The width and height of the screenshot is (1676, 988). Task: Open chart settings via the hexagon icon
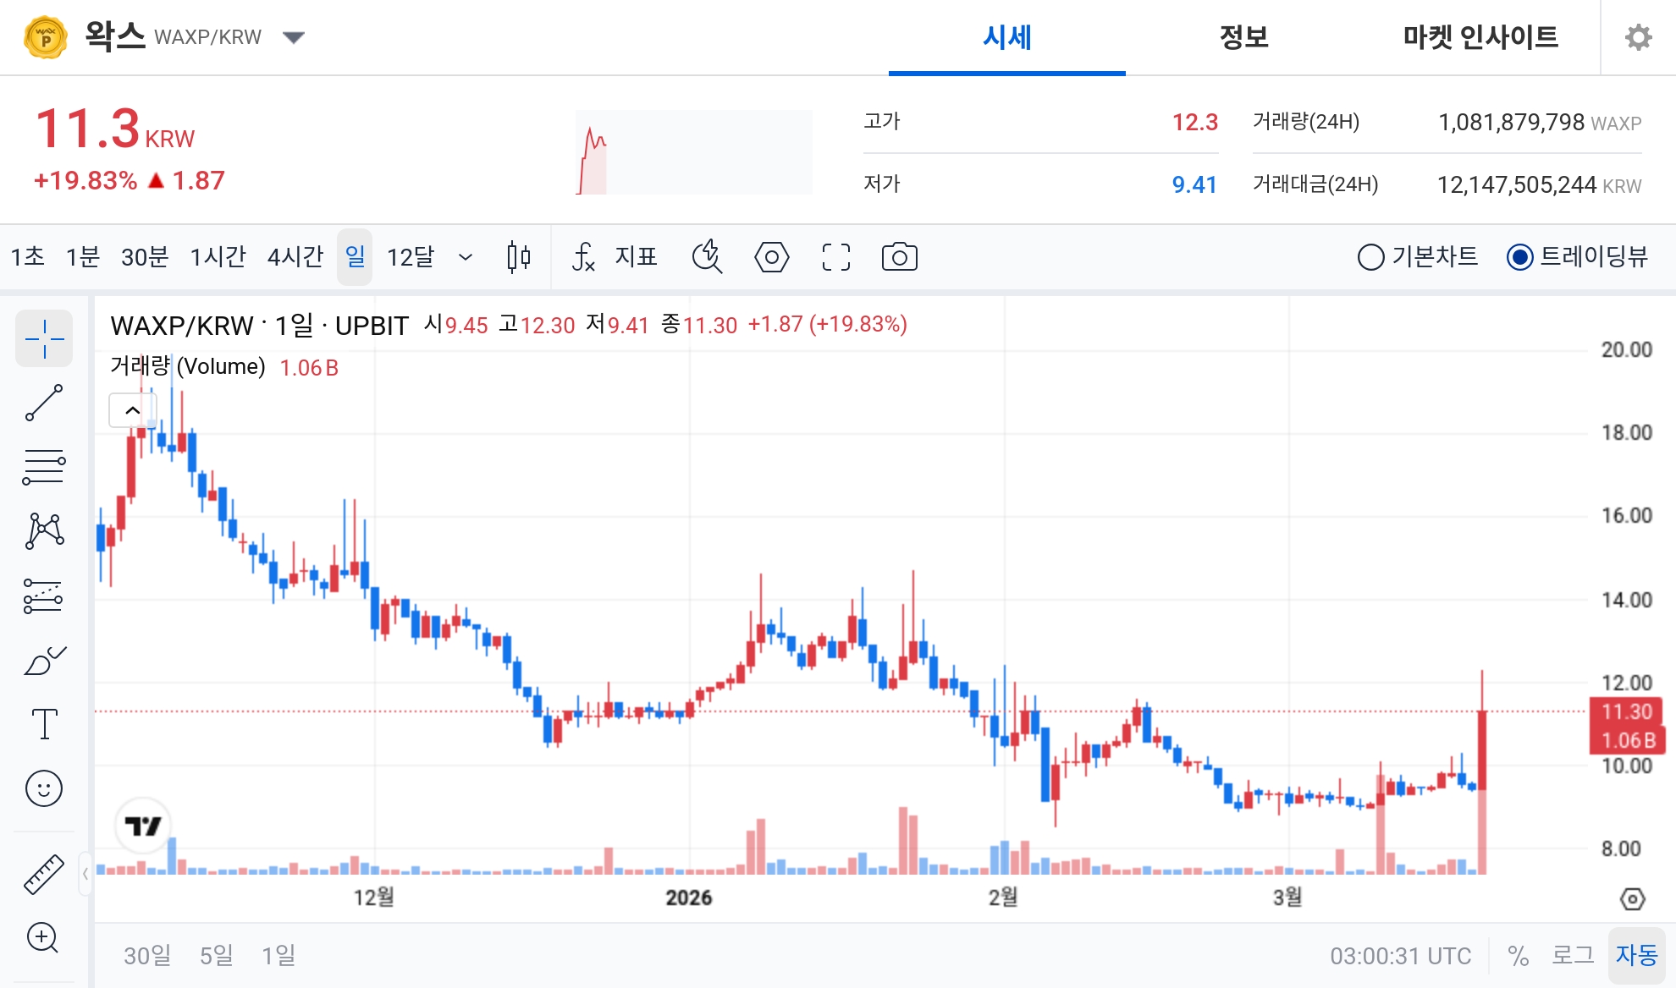pos(771,257)
